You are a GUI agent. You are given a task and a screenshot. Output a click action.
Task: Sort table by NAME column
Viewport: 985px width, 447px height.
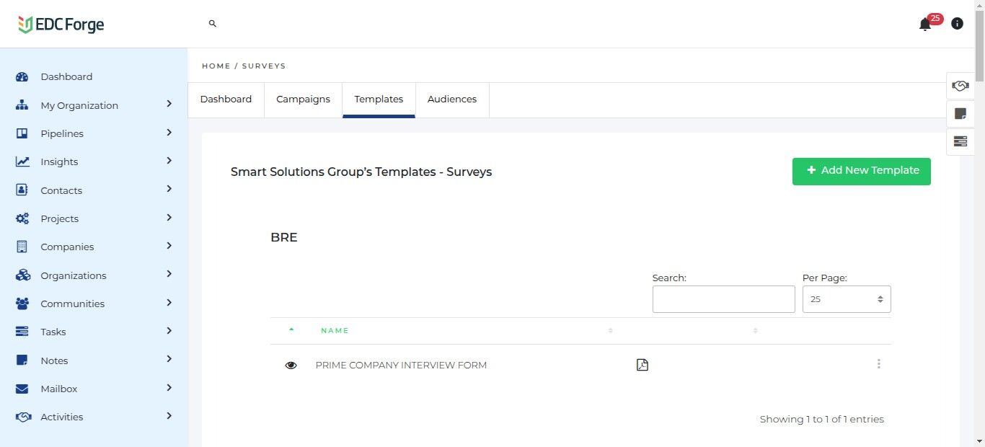click(335, 331)
